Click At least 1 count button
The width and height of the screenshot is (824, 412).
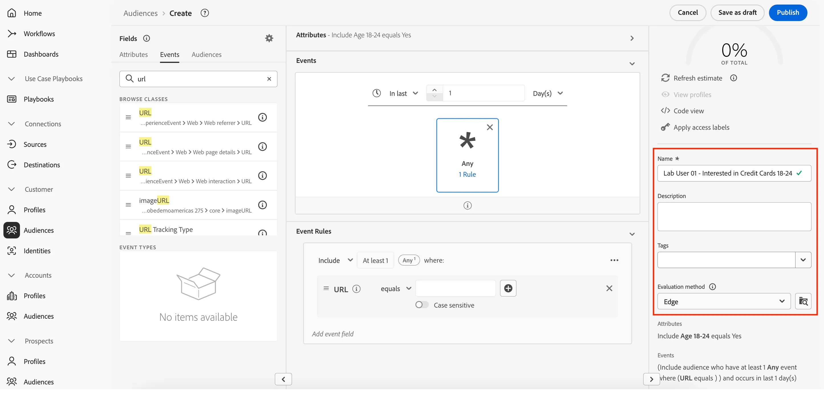tap(375, 260)
